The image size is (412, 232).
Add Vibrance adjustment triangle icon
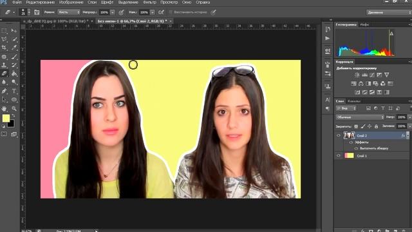(387, 75)
